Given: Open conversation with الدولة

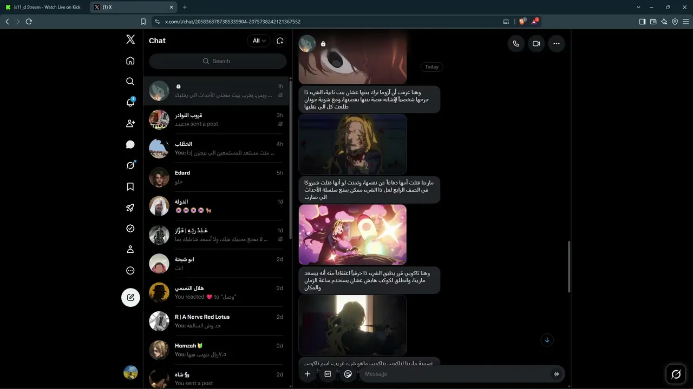Looking at the screenshot, I should pos(217,206).
